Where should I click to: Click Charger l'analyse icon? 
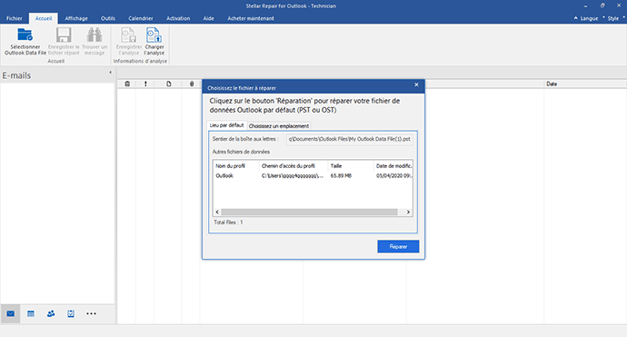coord(154,35)
